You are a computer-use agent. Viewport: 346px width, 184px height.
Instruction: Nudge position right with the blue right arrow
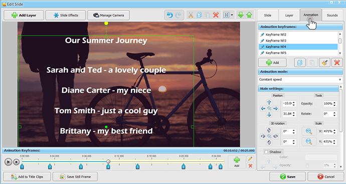[275, 109]
